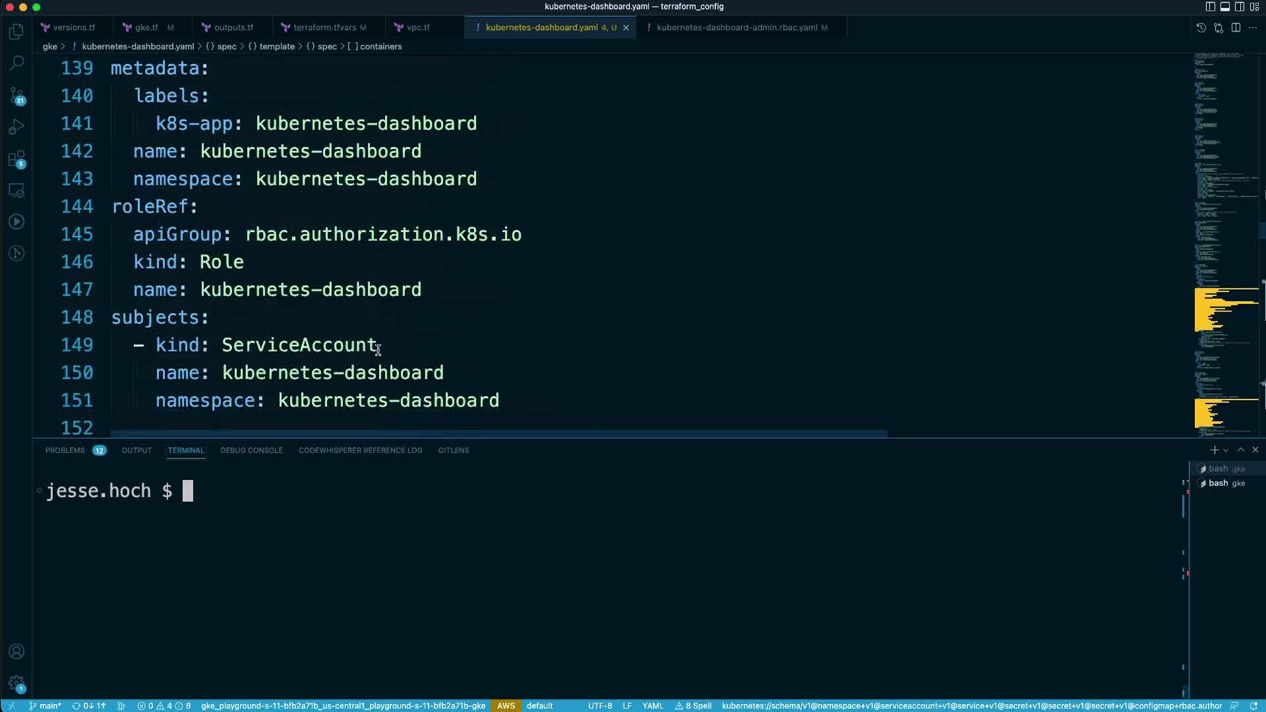The width and height of the screenshot is (1266, 712).
Task: Select the second bash gke terminal
Action: pyautogui.click(x=1225, y=483)
